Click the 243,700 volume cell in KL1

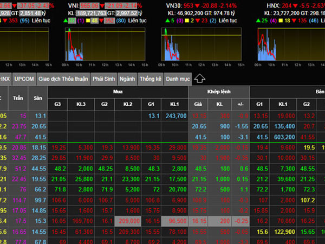[x=175, y=115]
